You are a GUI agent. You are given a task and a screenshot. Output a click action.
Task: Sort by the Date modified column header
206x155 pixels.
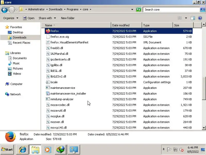tap(126, 25)
